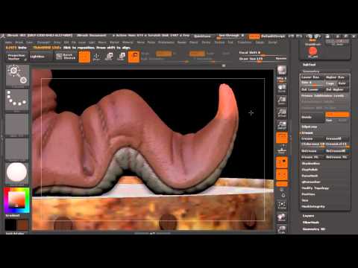Screen dimensions: 358x268
Task: Toggle the orange Local symmetry button
Action: [282, 162]
